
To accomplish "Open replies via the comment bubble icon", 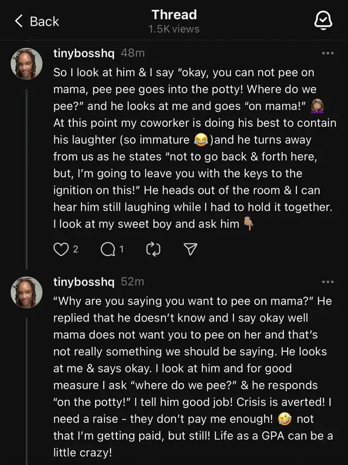I will click(x=108, y=250).
